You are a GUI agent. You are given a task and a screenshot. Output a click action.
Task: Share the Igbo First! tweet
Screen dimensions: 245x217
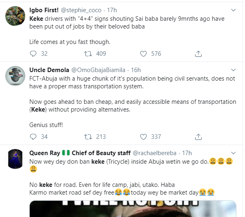pos(199,54)
